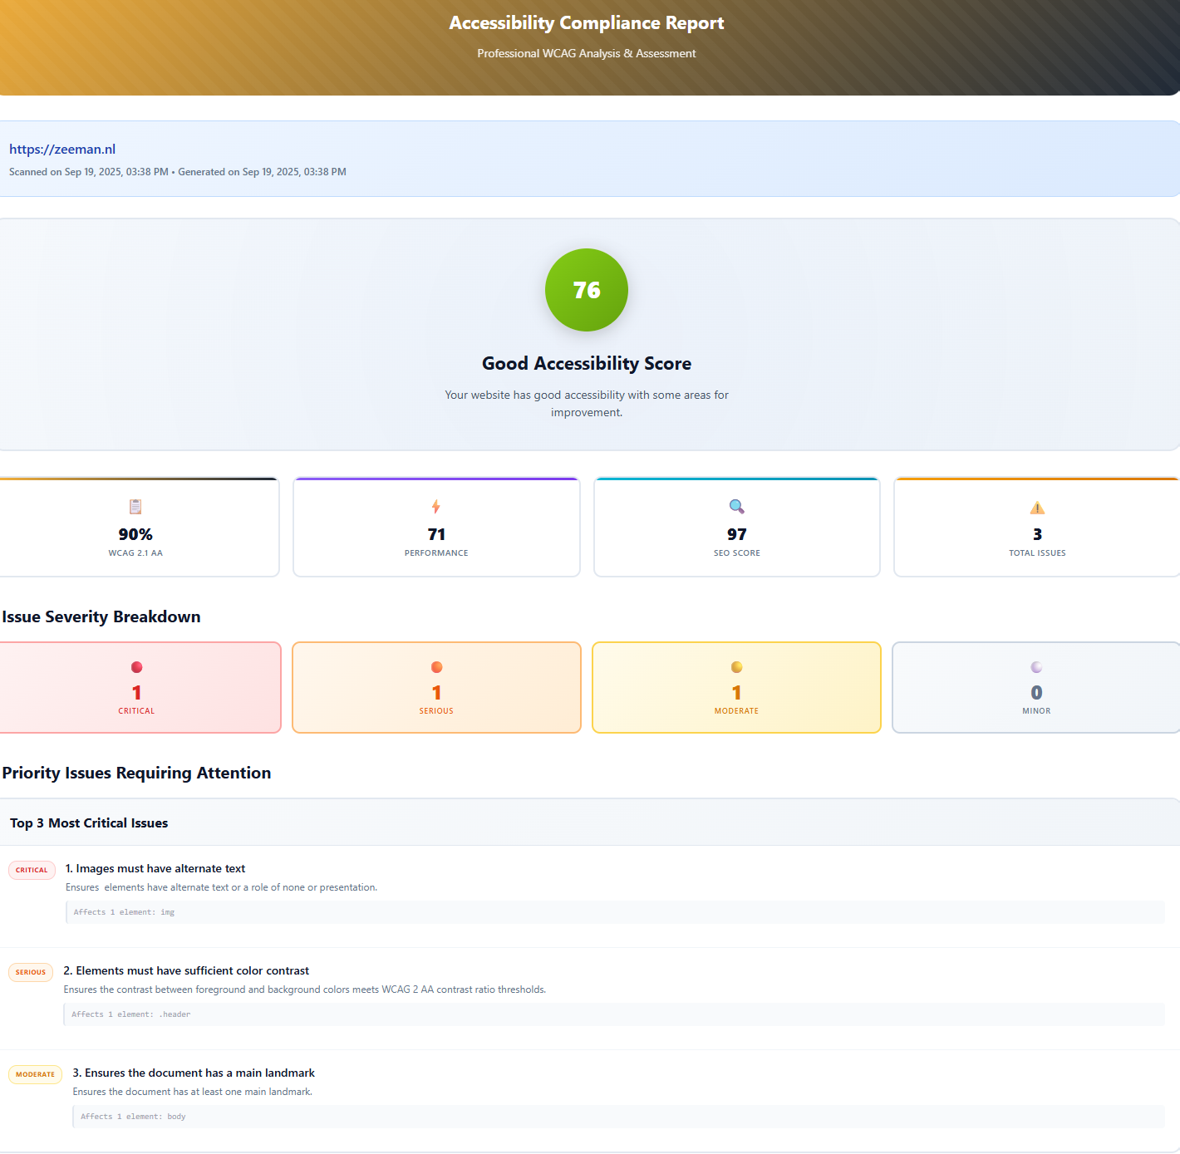The height and width of the screenshot is (1154, 1180).
Task: Click the 'Affects 1 element: img' code box
Action: (x=615, y=912)
